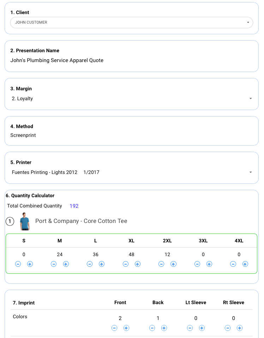The height and width of the screenshot is (338, 264).
Task: Increase Front imprint colors
Action: pyautogui.click(x=126, y=328)
